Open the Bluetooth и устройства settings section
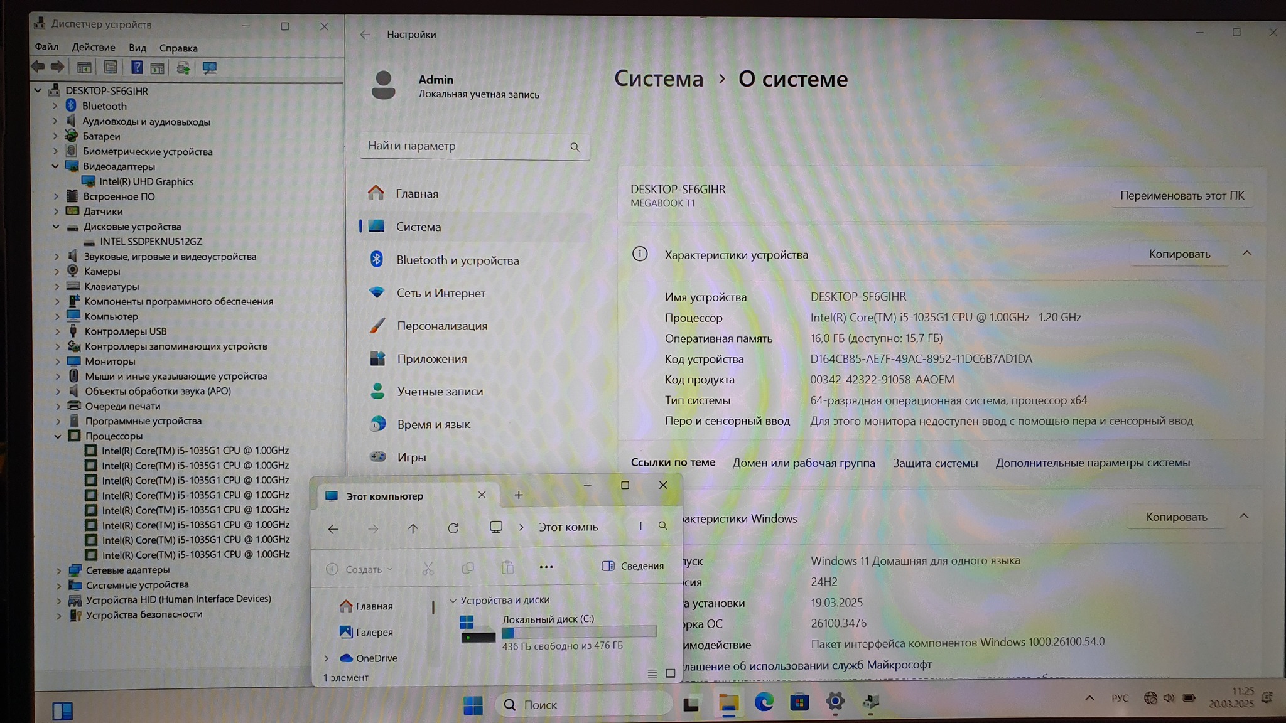The height and width of the screenshot is (723, 1286). pyautogui.click(x=457, y=260)
